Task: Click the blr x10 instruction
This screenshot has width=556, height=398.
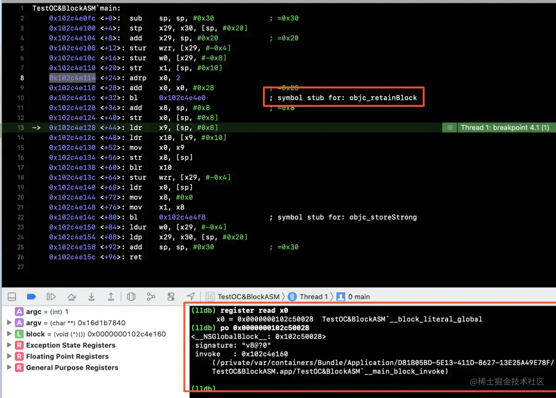Action: [x=151, y=167]
